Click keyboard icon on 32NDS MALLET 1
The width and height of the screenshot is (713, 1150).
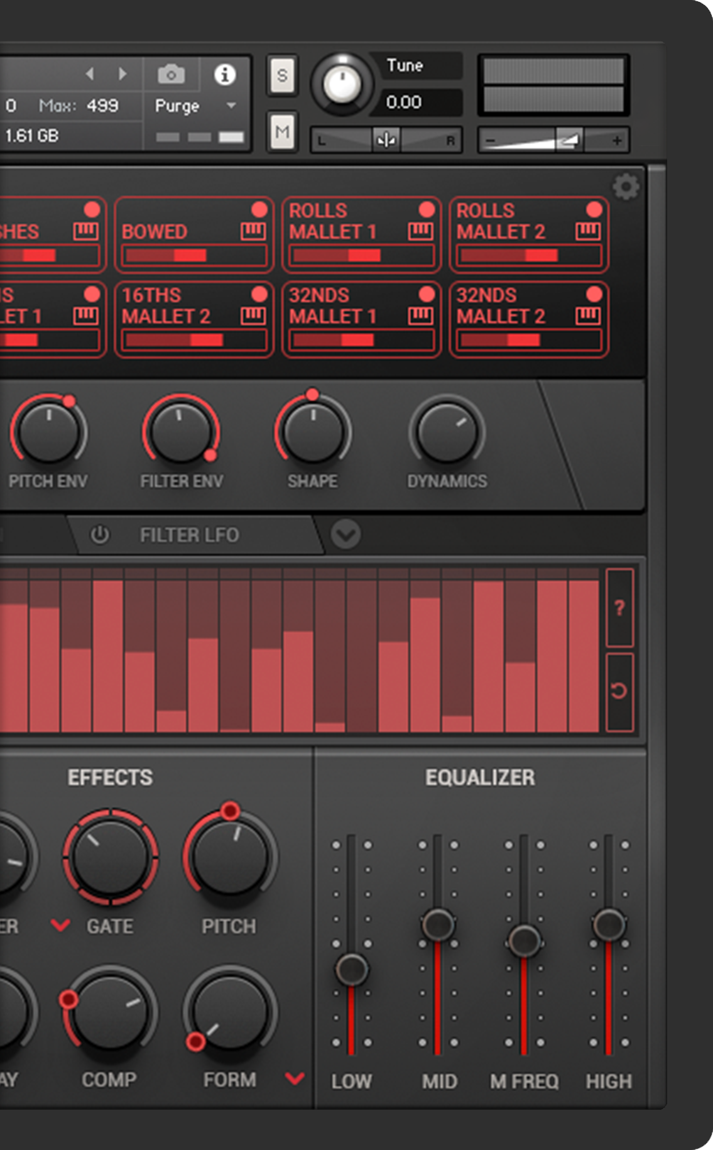coord(420,316)
